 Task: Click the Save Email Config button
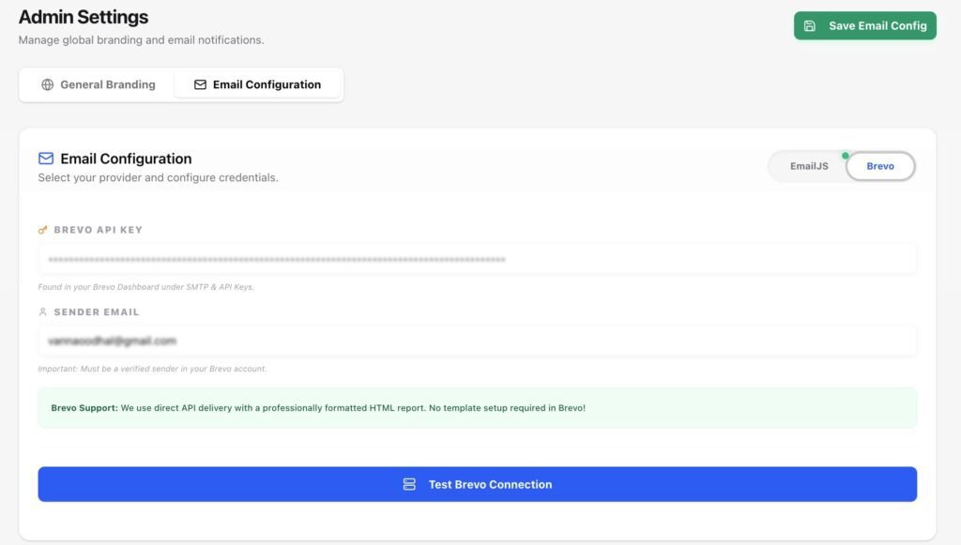(863, 25)
